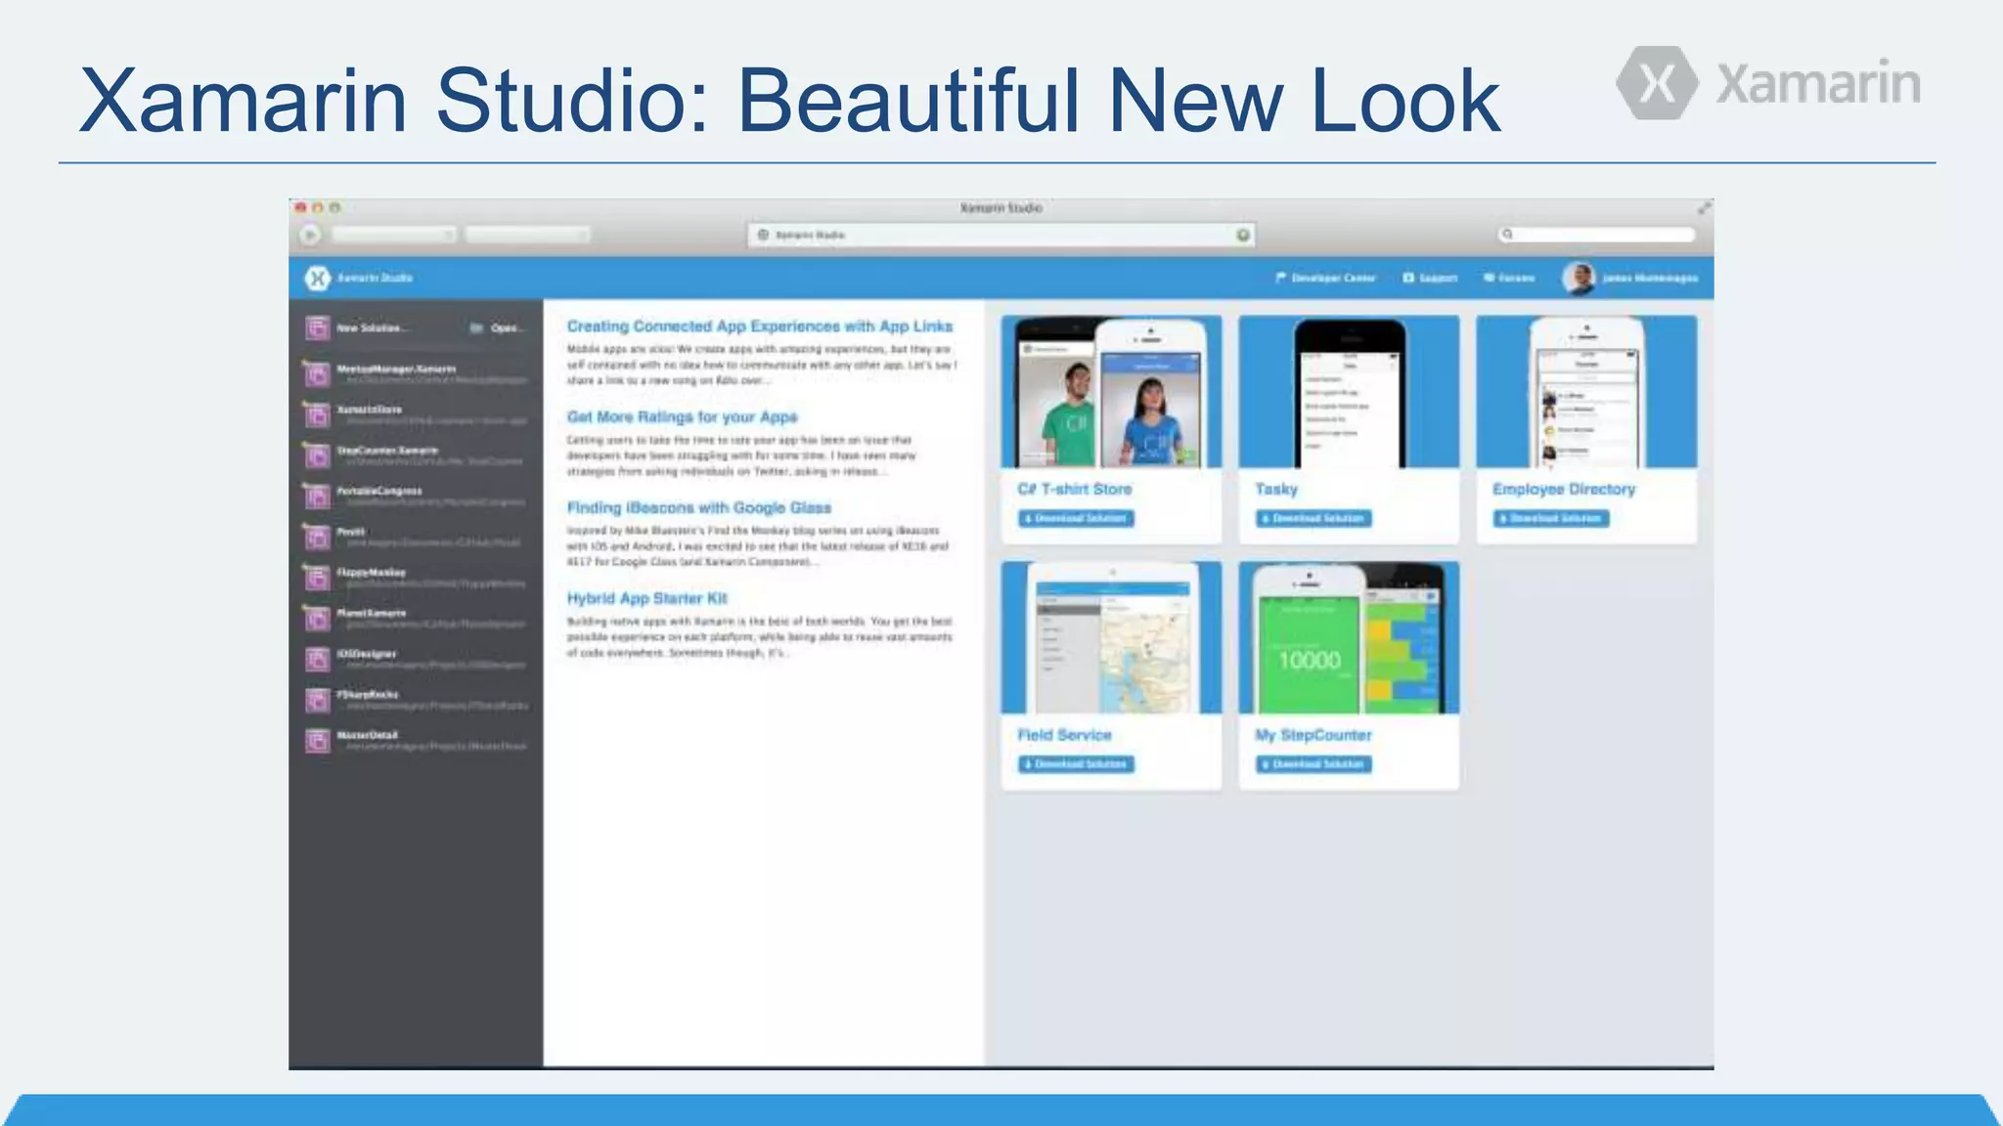Click the New Solution icon
The height and width of the screenshot is (1126, 2003).
(317, 327)
